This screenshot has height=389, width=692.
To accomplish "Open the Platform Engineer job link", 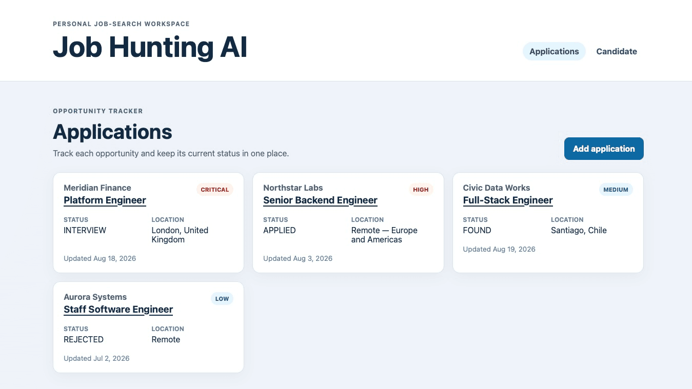I will [105, 200].
